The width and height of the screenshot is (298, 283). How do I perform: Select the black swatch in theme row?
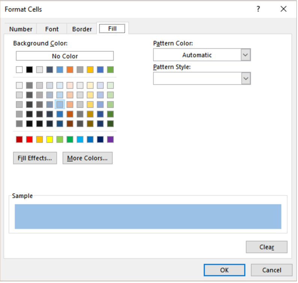[x=30, y=70]
